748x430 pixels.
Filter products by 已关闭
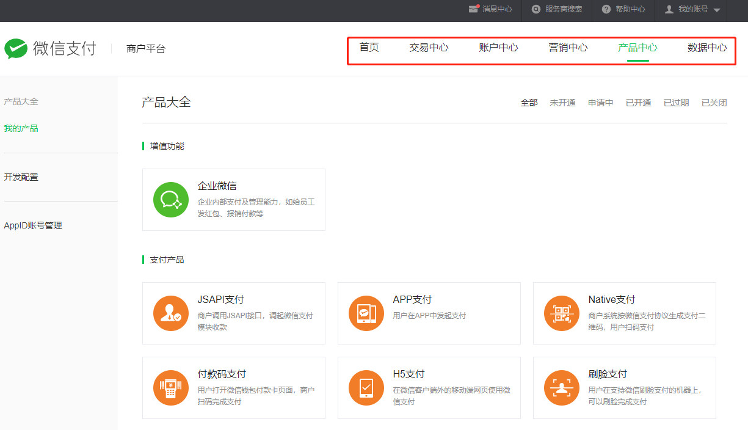(x=714, y=103)
